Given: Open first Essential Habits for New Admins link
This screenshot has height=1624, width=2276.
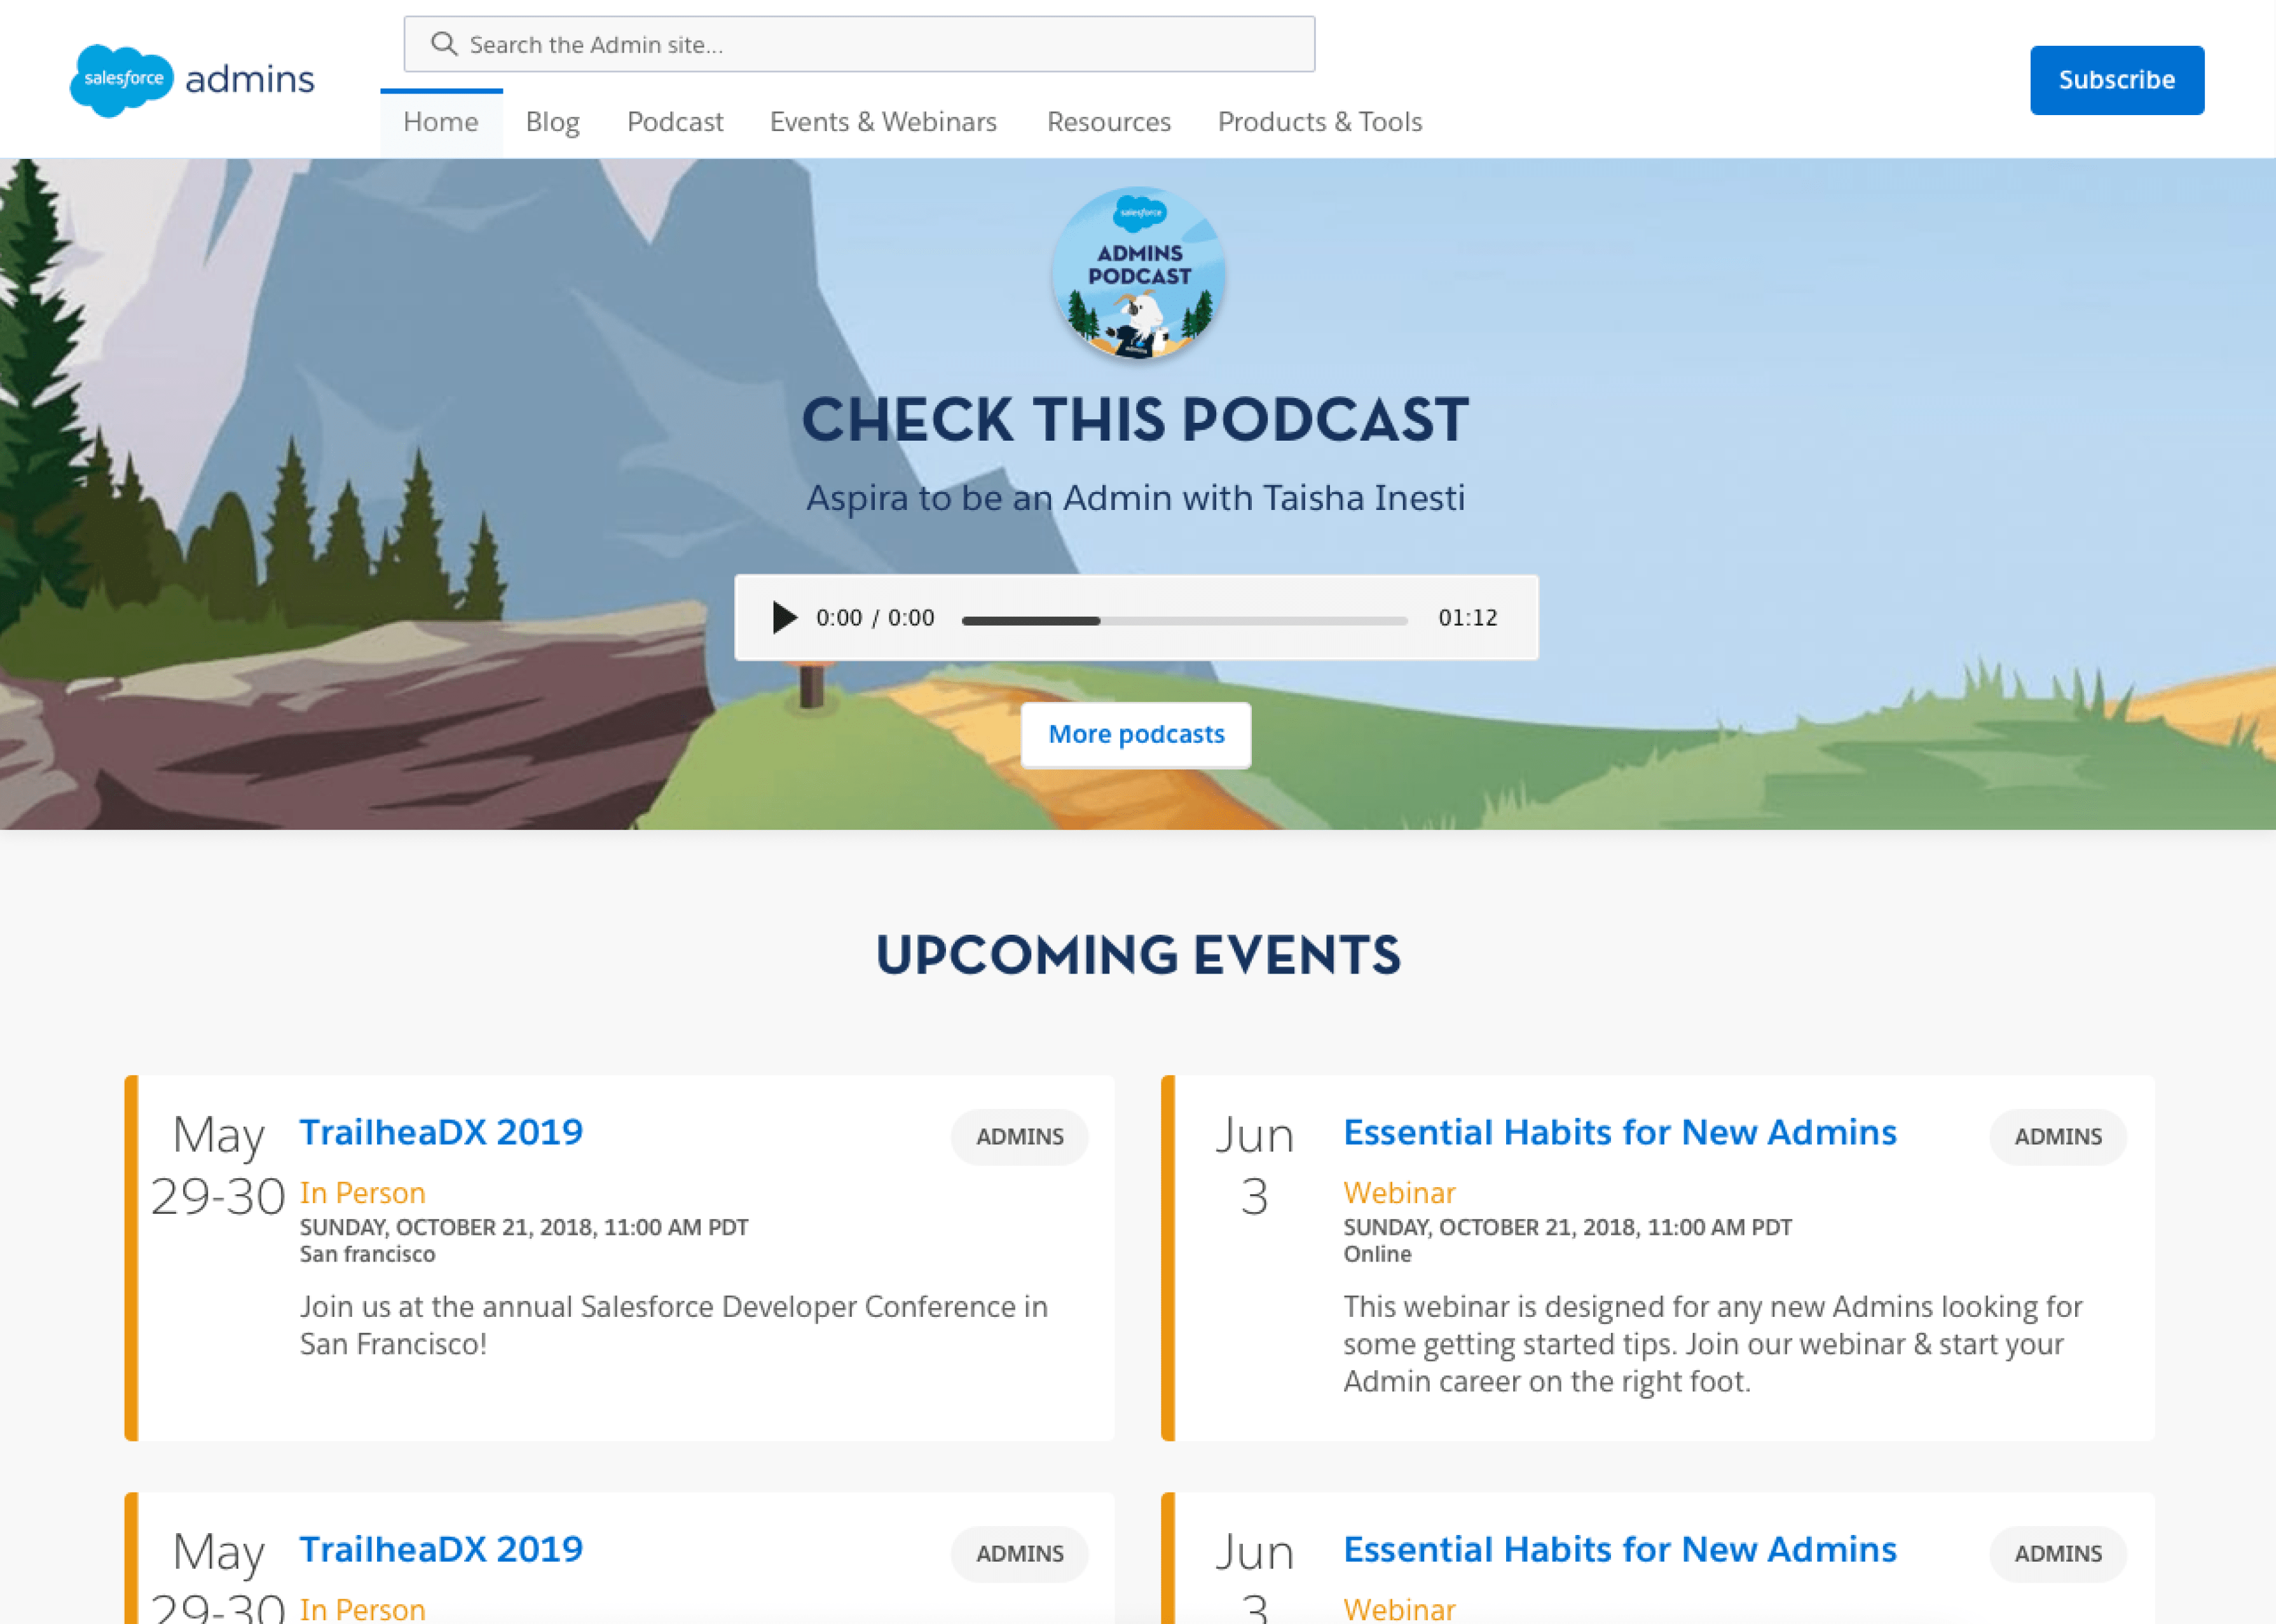Looking at the screenshot, I should coord(1619,1132).
